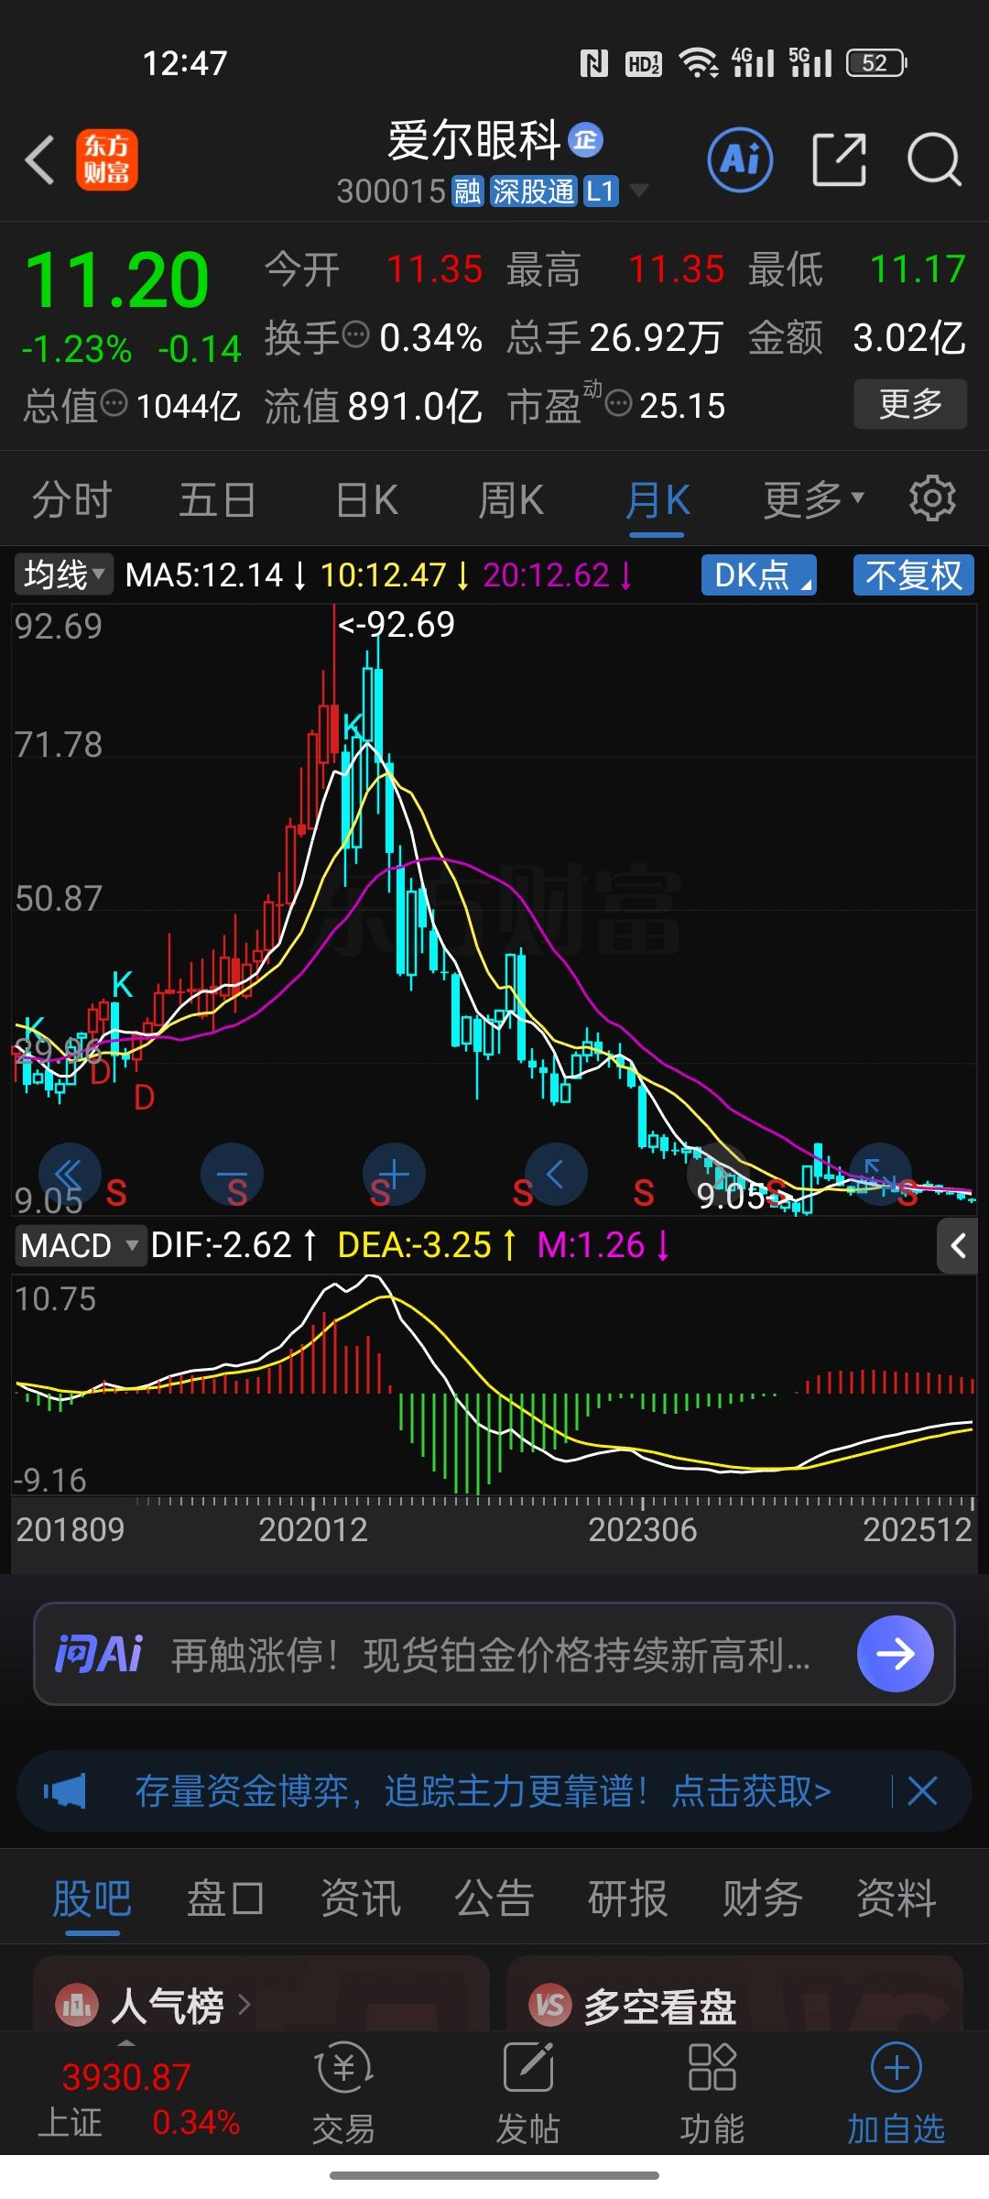Open the Ai assistant circle icon
989x2199 pixels.
click(740, 159)
